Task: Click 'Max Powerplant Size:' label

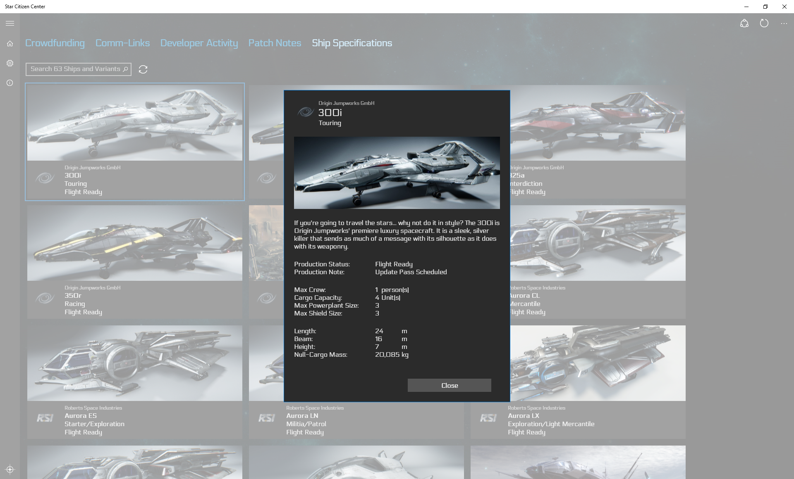Action: [x=326, y=306]
